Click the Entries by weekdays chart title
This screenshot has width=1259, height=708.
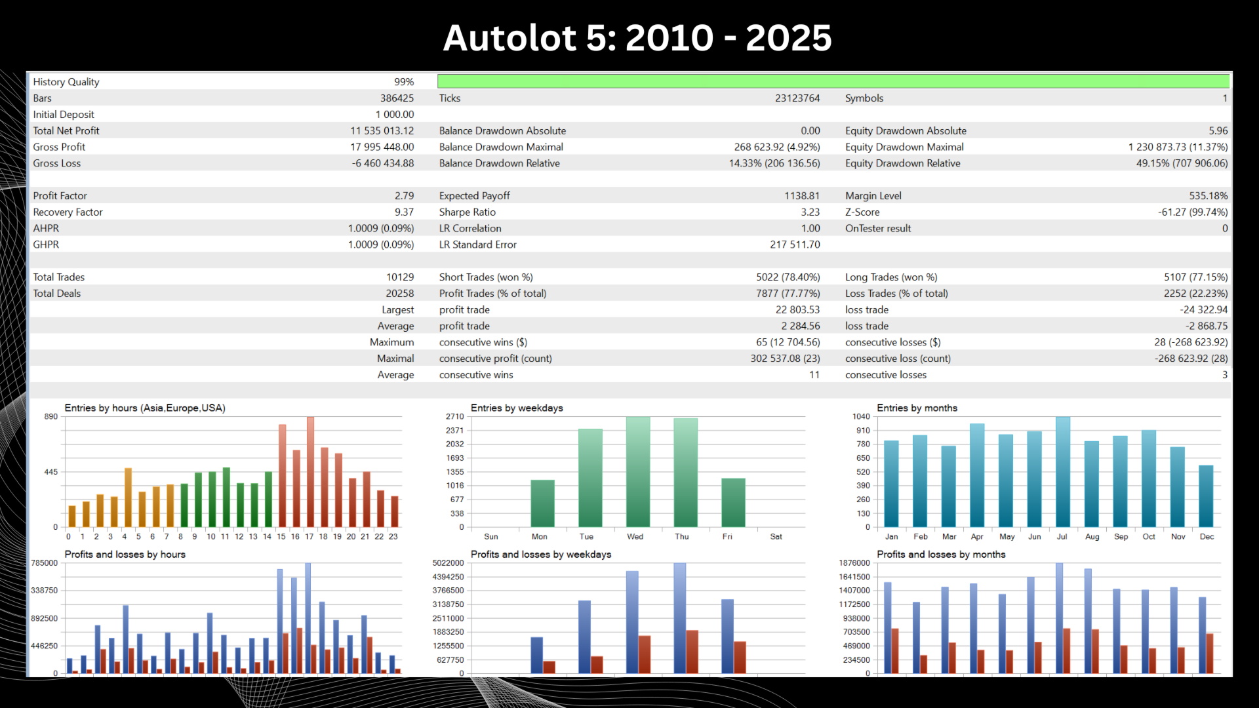[516, 408]
